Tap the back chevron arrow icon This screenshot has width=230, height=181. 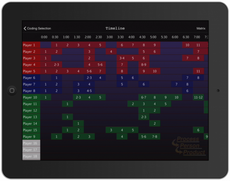[25, 29]
